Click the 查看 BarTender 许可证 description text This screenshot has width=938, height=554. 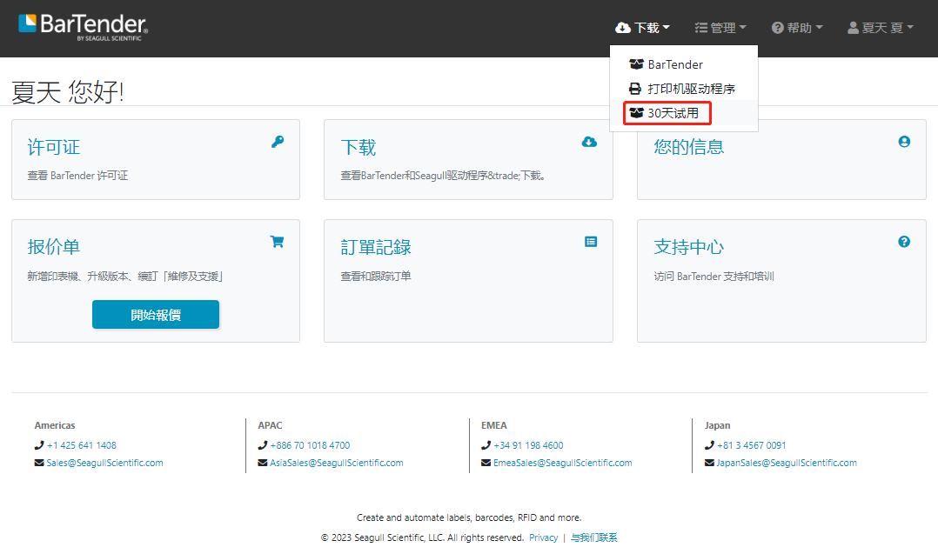click(77, 175)
